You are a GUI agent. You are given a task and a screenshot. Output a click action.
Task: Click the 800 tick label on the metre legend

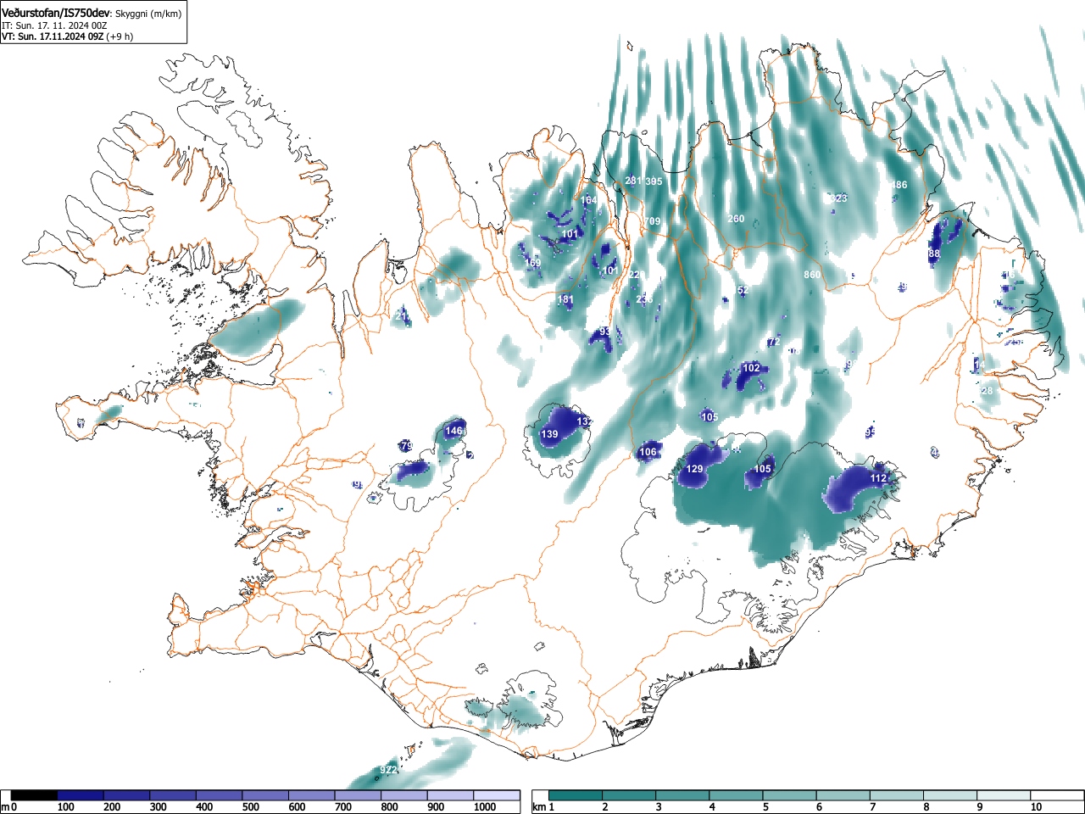[x=389, y=807]
